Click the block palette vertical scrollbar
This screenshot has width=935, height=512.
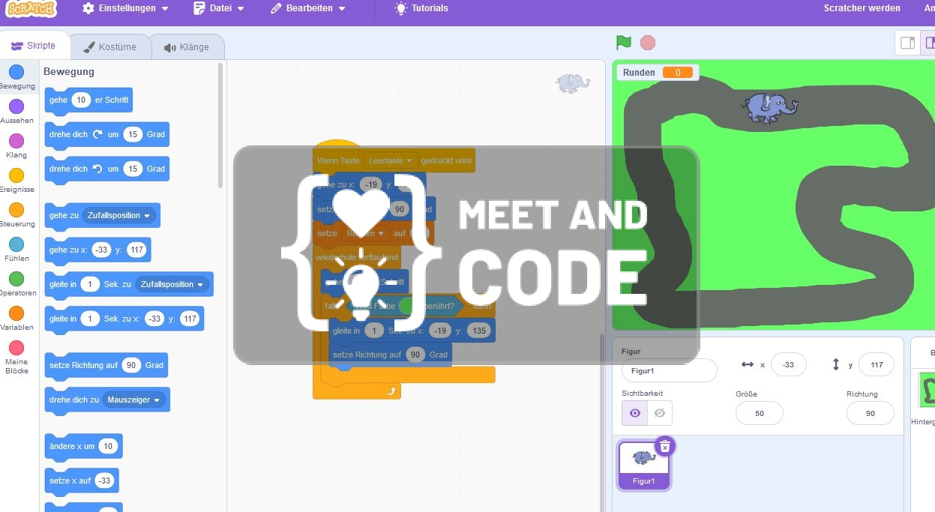click(220, 125)
